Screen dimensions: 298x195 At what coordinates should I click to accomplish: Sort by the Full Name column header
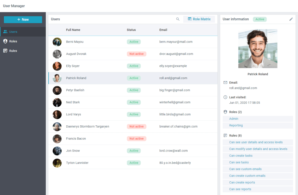click(x=73, y=30)
